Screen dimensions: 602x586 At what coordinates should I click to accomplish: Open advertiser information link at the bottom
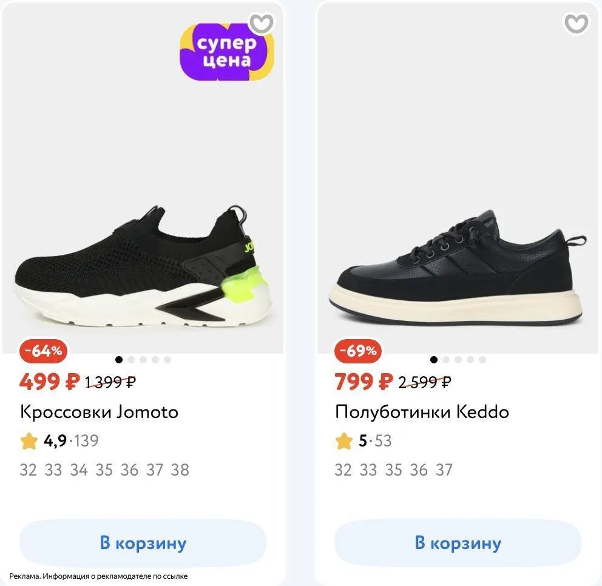[x=98, y=576]
